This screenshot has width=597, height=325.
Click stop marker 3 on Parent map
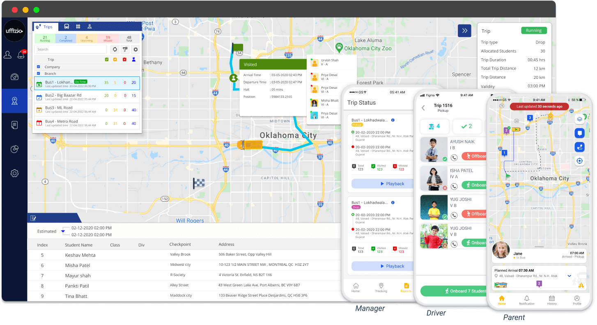pyautogui.click(x=530, y=118)
